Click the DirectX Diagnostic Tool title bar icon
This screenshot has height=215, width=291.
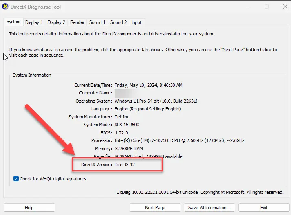coord(5,7)
